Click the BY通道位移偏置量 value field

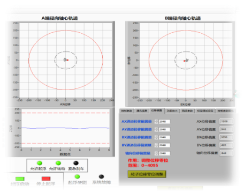164,145
